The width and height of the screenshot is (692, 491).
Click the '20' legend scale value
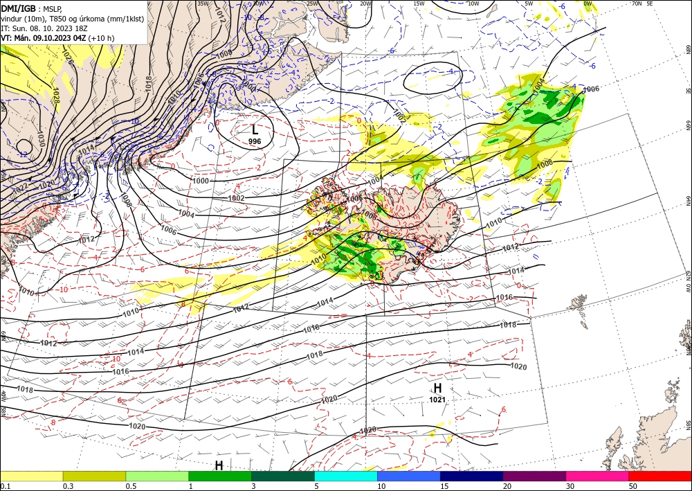tap(507, 486)
